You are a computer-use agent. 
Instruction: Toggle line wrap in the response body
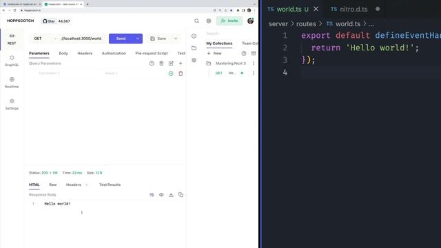[x=152, y=195]
